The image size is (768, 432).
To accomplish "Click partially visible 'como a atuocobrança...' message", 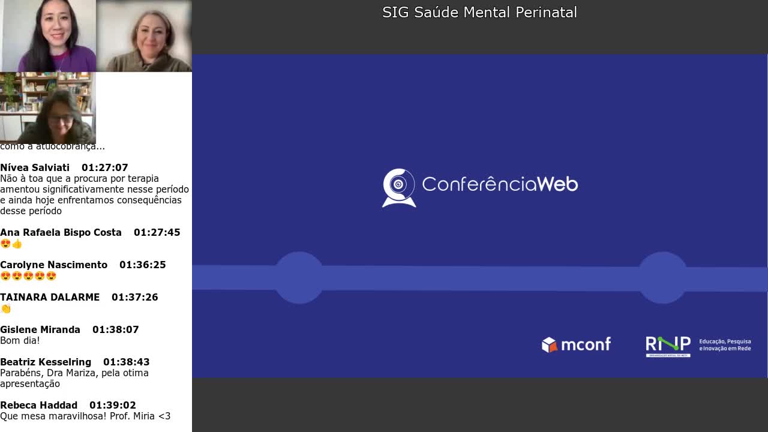I will pyautogui.click(x=52, y=147).
